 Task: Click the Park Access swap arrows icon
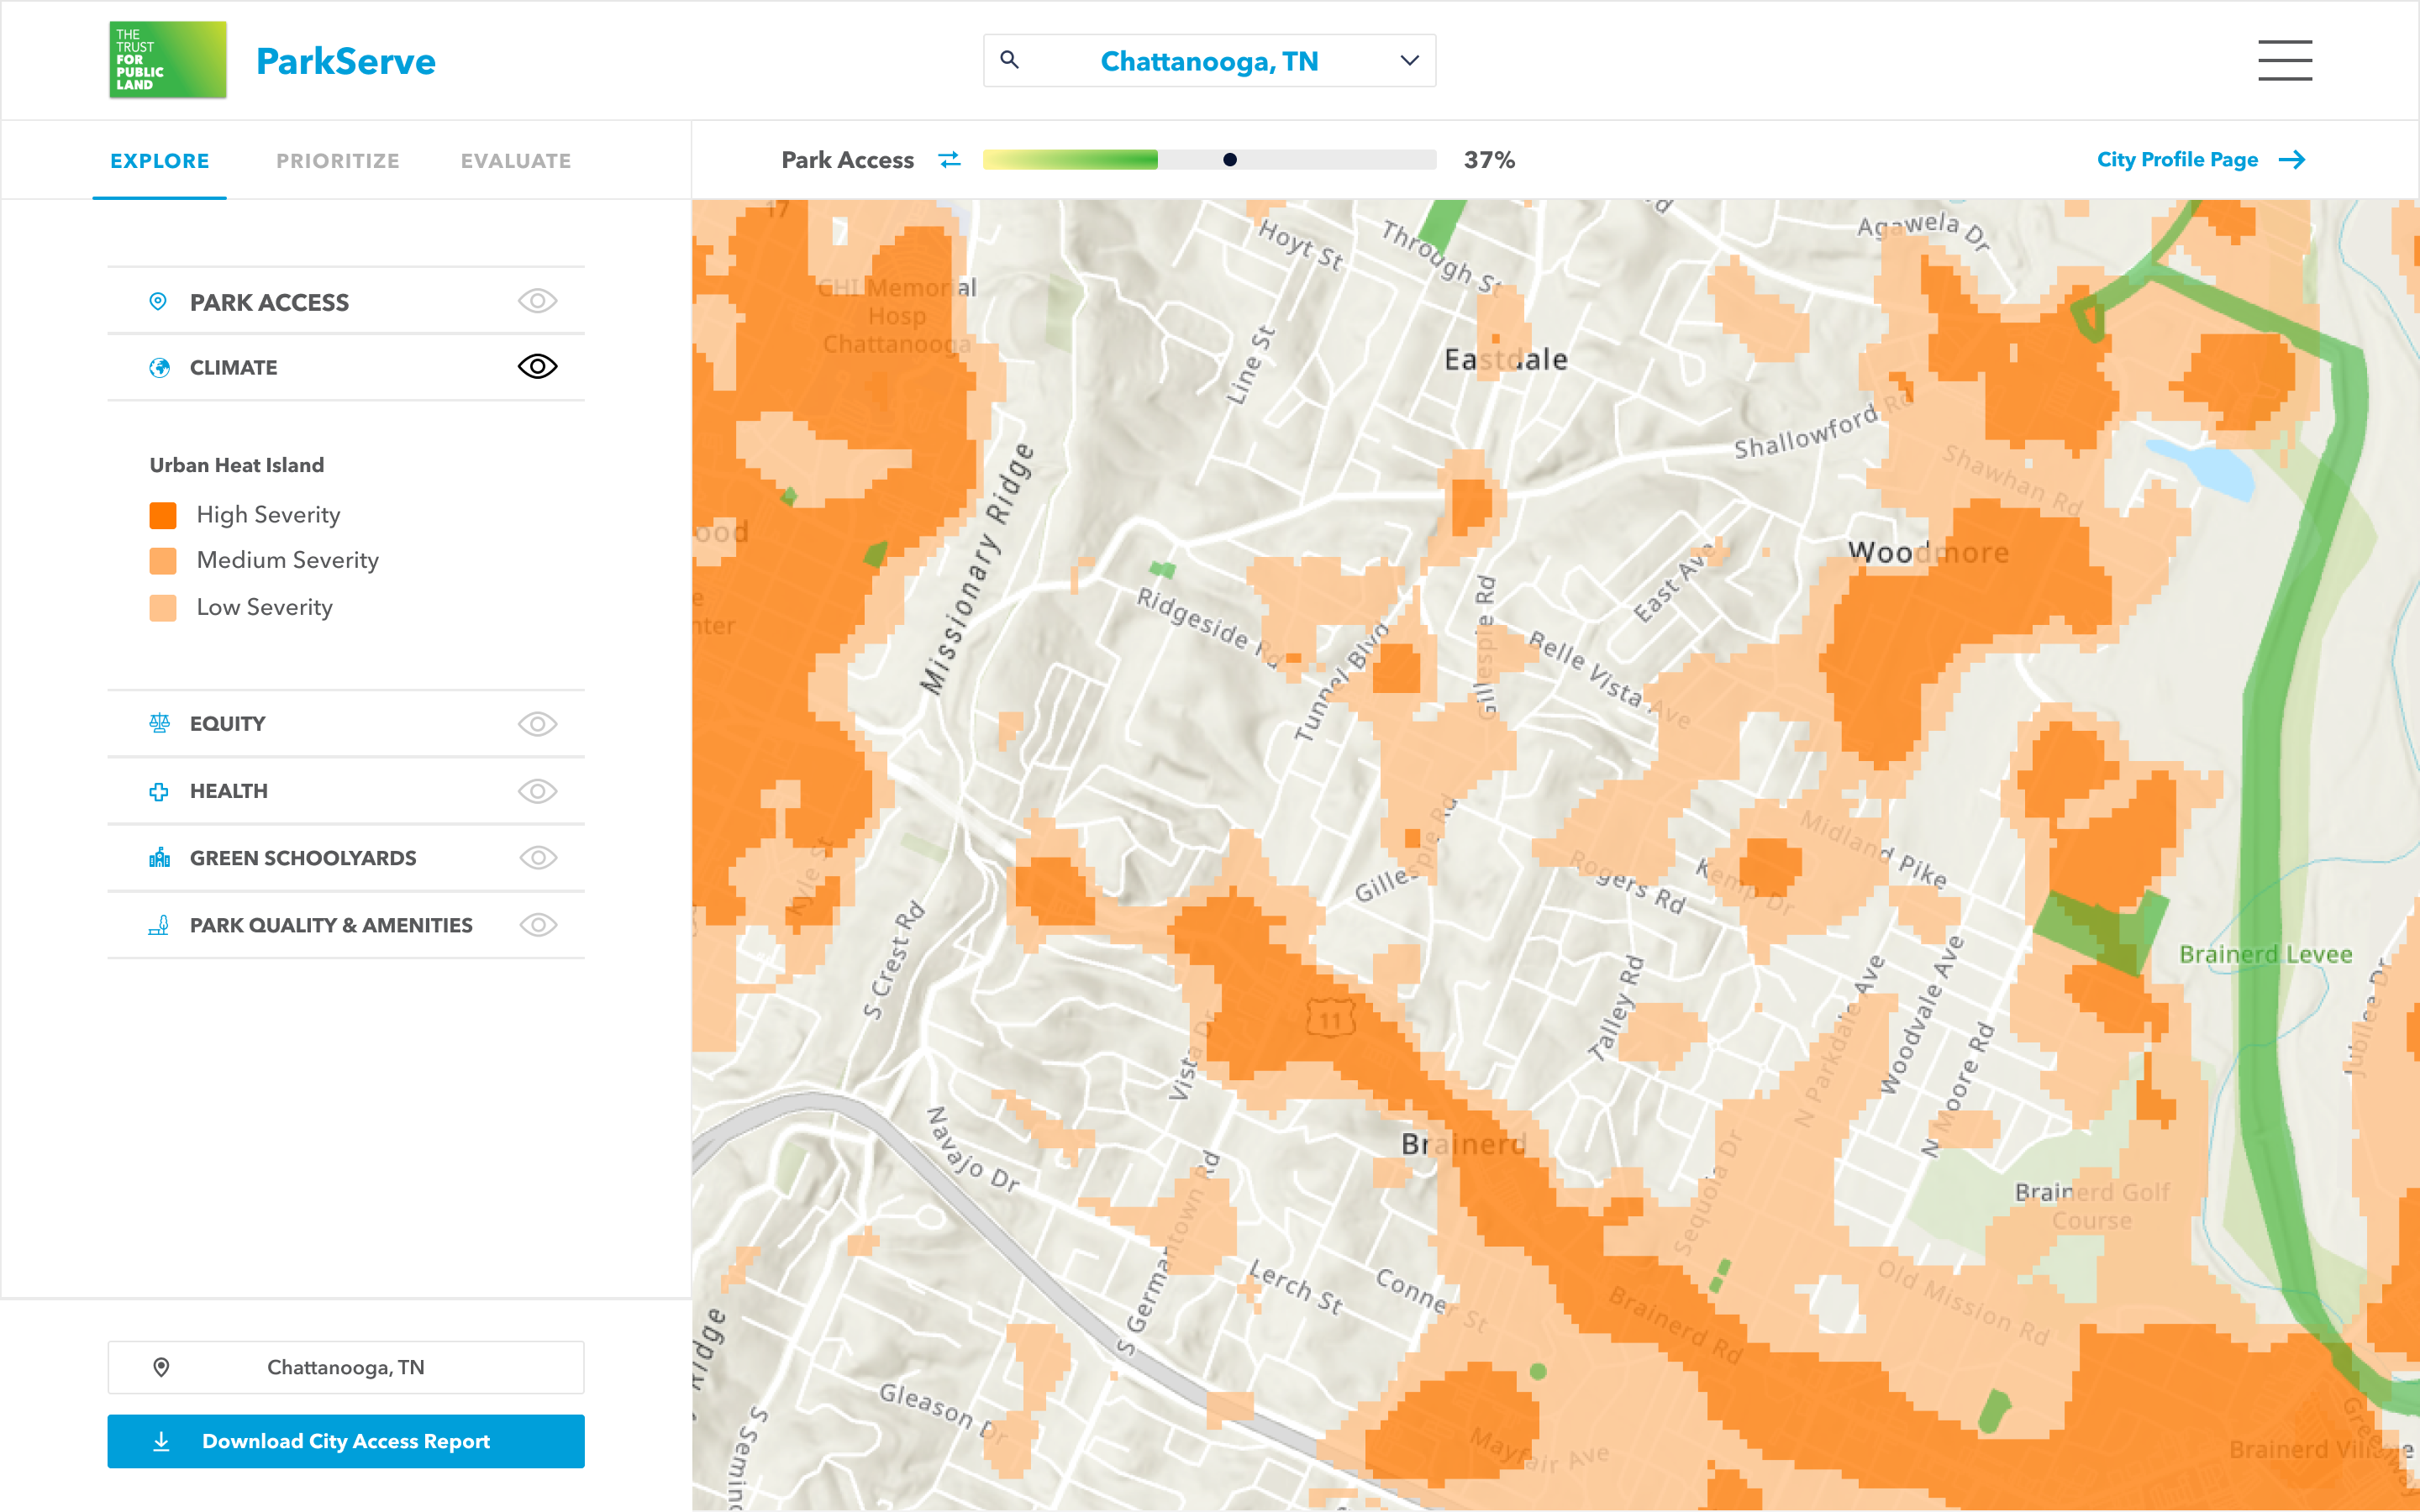(949, 160)
